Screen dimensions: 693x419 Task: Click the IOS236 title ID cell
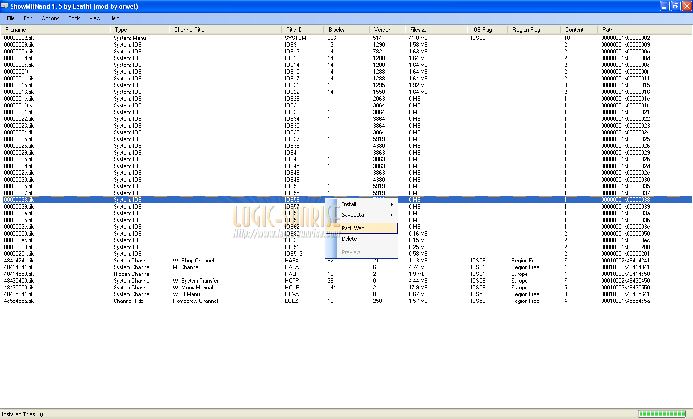point(294,240)
